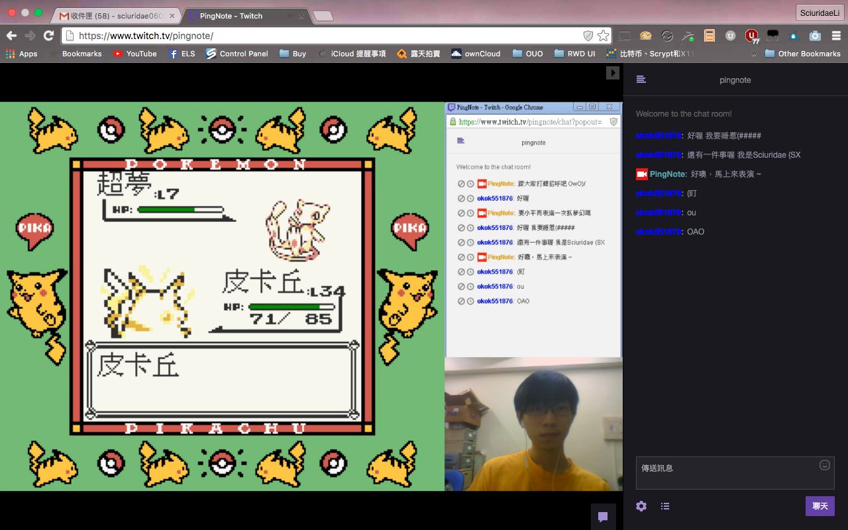The height and width of the screenshot is (530, 848).
Task: Click the swirl extension icon after the cookie
Action: pos(667,36)
